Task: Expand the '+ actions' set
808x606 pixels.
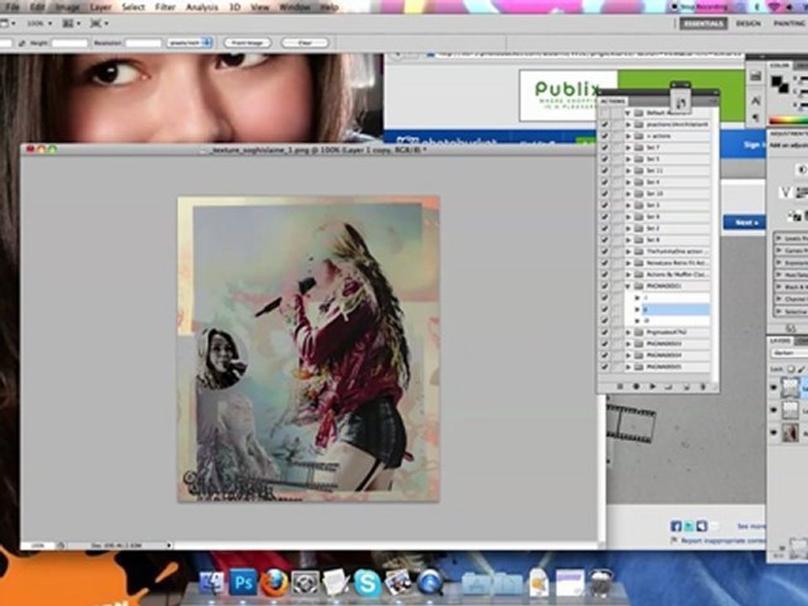Action: tap(628, 136)
